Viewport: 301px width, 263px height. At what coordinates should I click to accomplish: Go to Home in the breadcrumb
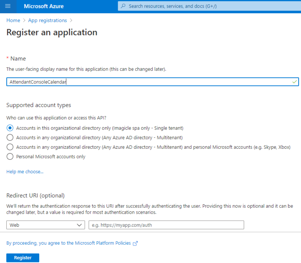coord(13,20)
